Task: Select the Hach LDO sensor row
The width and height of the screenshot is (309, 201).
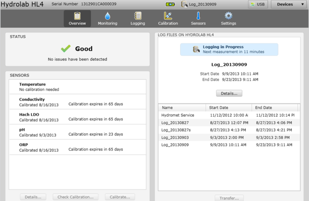Action: (77, 117)
